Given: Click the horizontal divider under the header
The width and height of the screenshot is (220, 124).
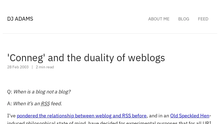Looking at the screenshot, I should [x=110, y=33].
